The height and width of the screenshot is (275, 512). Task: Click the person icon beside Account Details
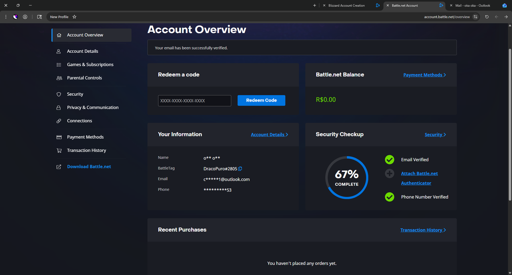(x=59, y=51)
